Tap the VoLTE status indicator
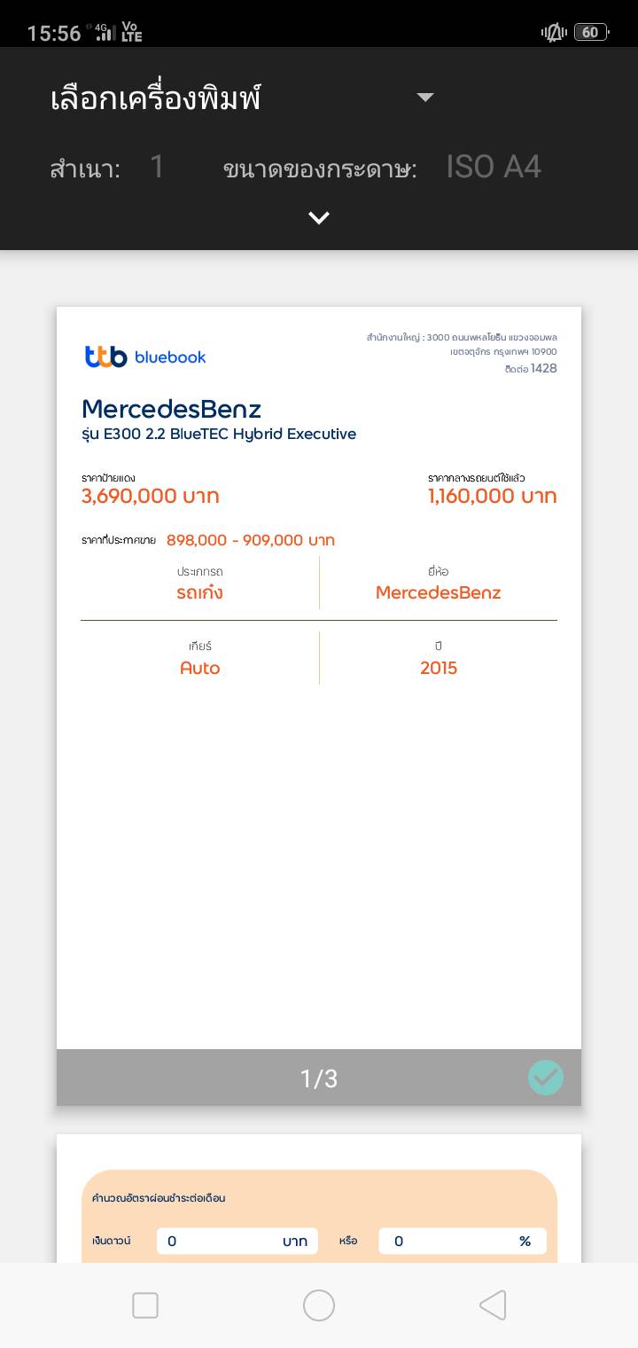The width and height of the screenshot is (638, 1348). coord(131,33)
